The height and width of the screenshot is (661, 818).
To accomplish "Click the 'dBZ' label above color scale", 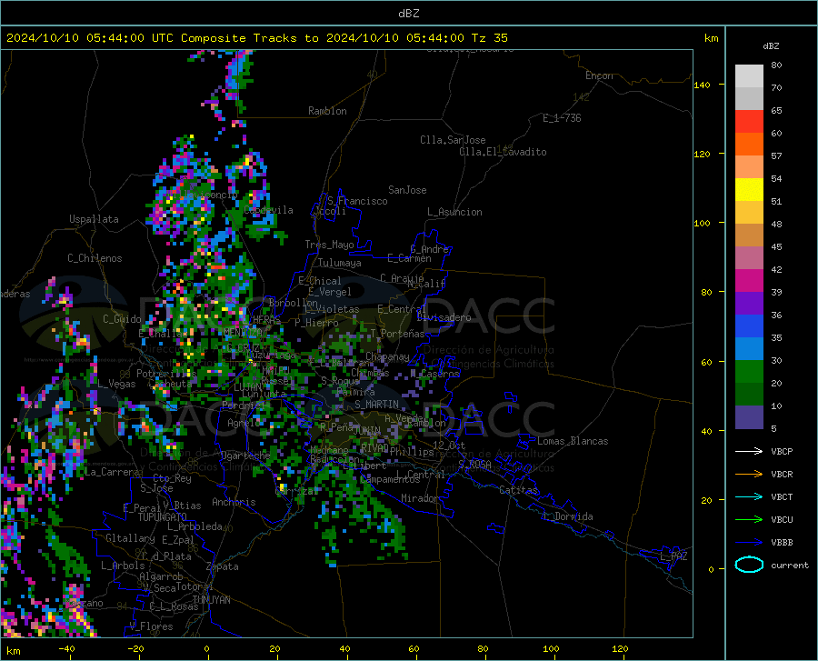I will tap(771, 45).
